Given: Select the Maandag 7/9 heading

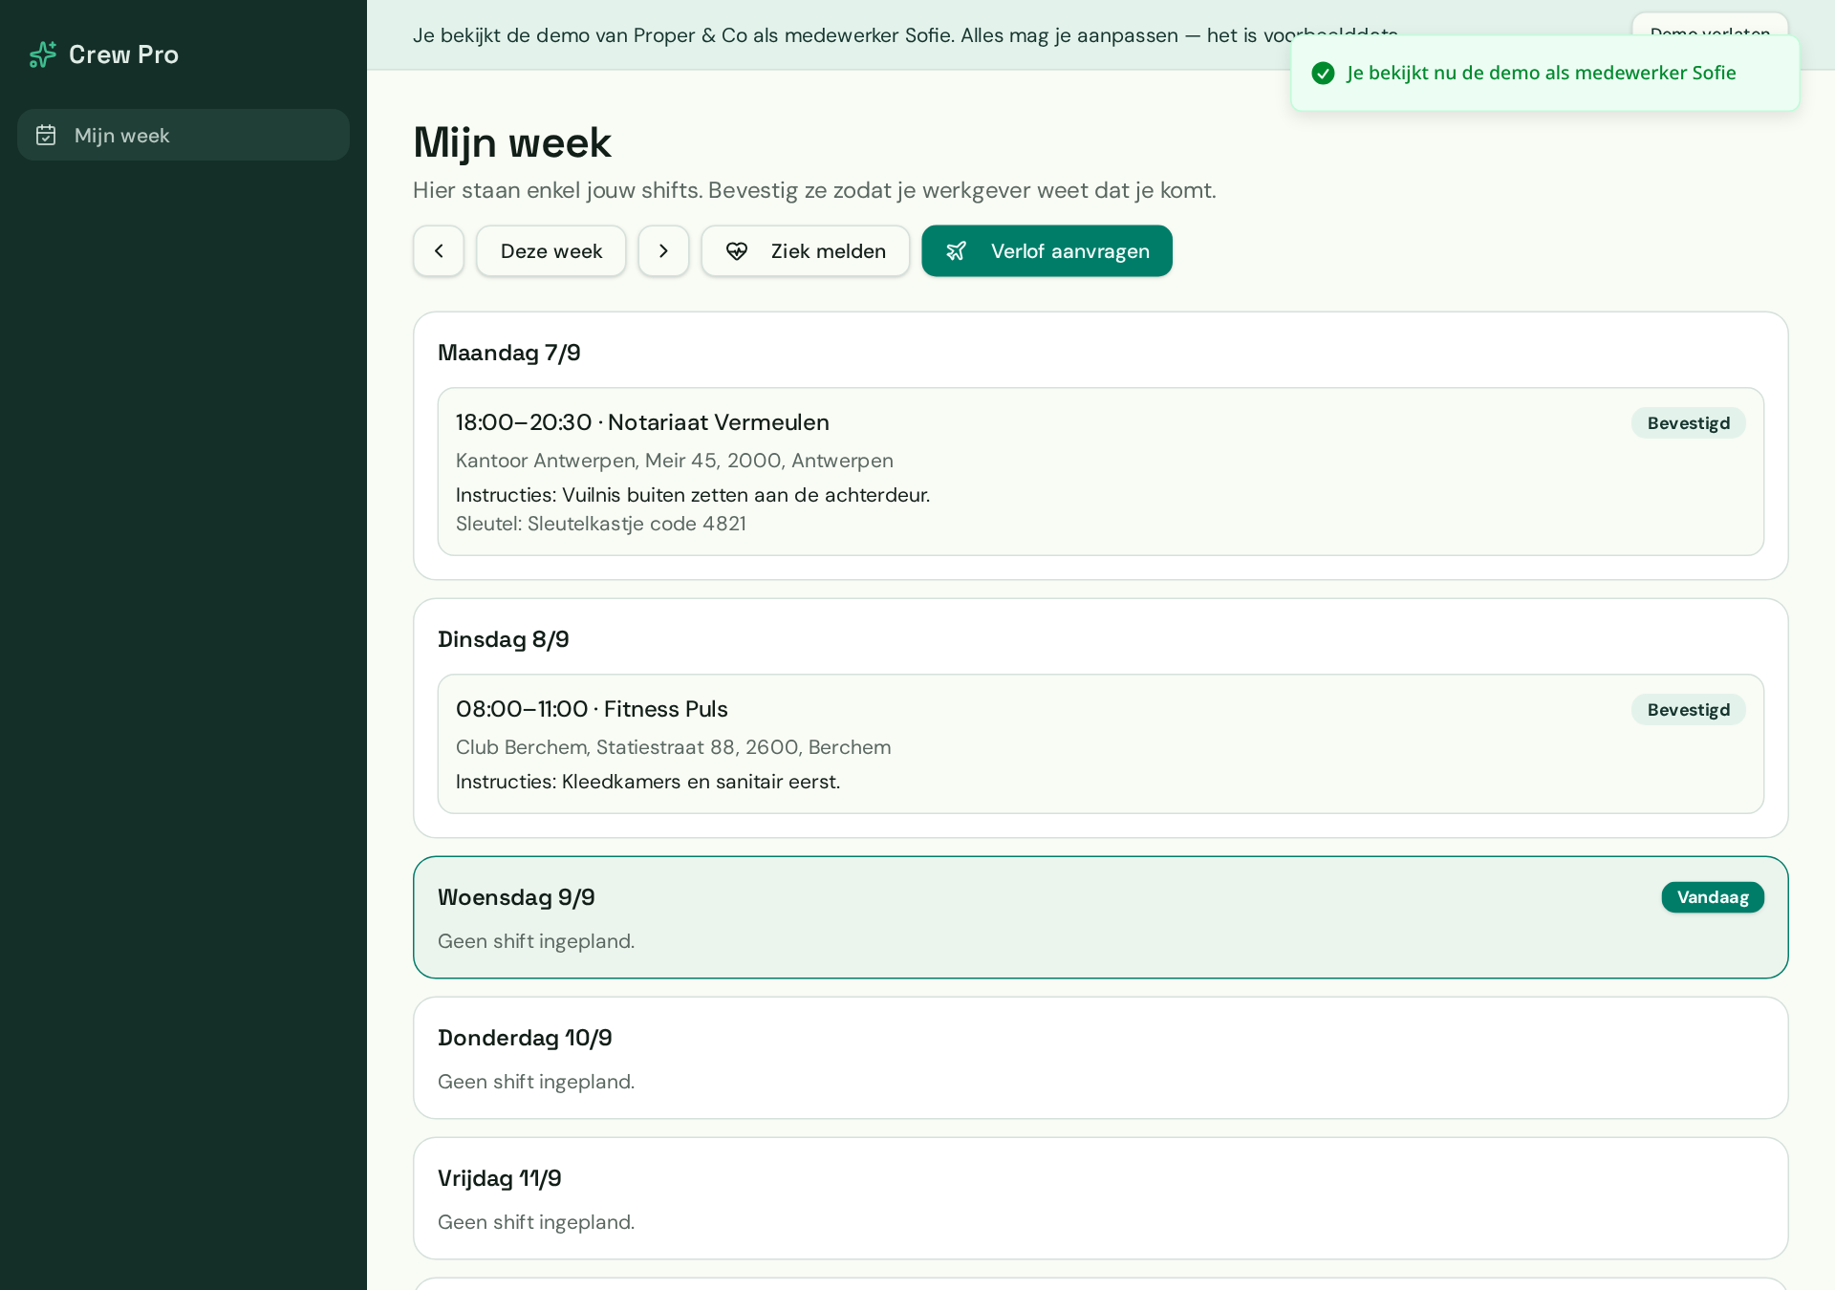Looking at the screenshot, I should coord(509,353).
